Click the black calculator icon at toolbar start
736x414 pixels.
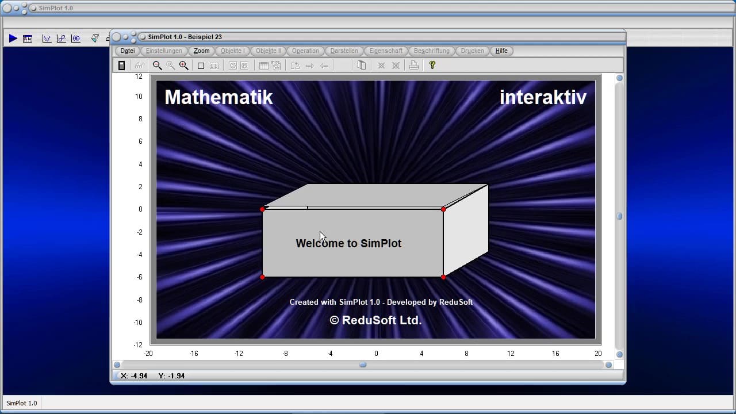121,66
